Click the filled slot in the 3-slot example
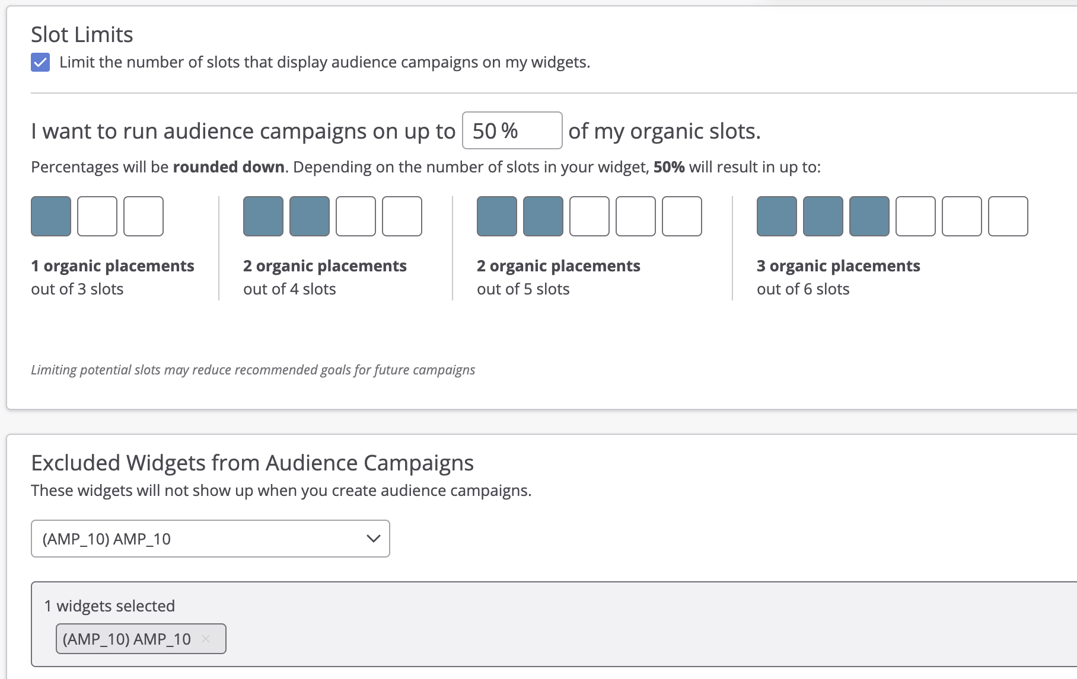1077x679 pixels. coord(51,216)
